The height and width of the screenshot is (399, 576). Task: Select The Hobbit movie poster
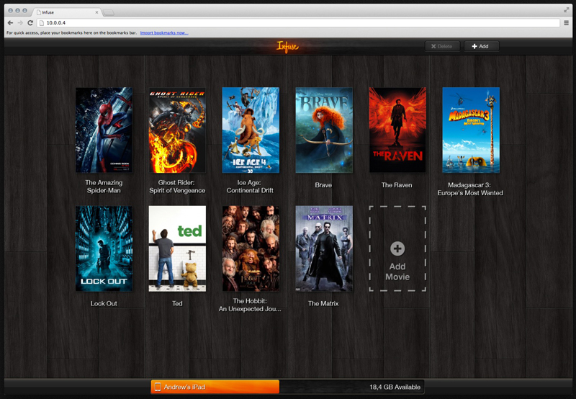point(251,248)
